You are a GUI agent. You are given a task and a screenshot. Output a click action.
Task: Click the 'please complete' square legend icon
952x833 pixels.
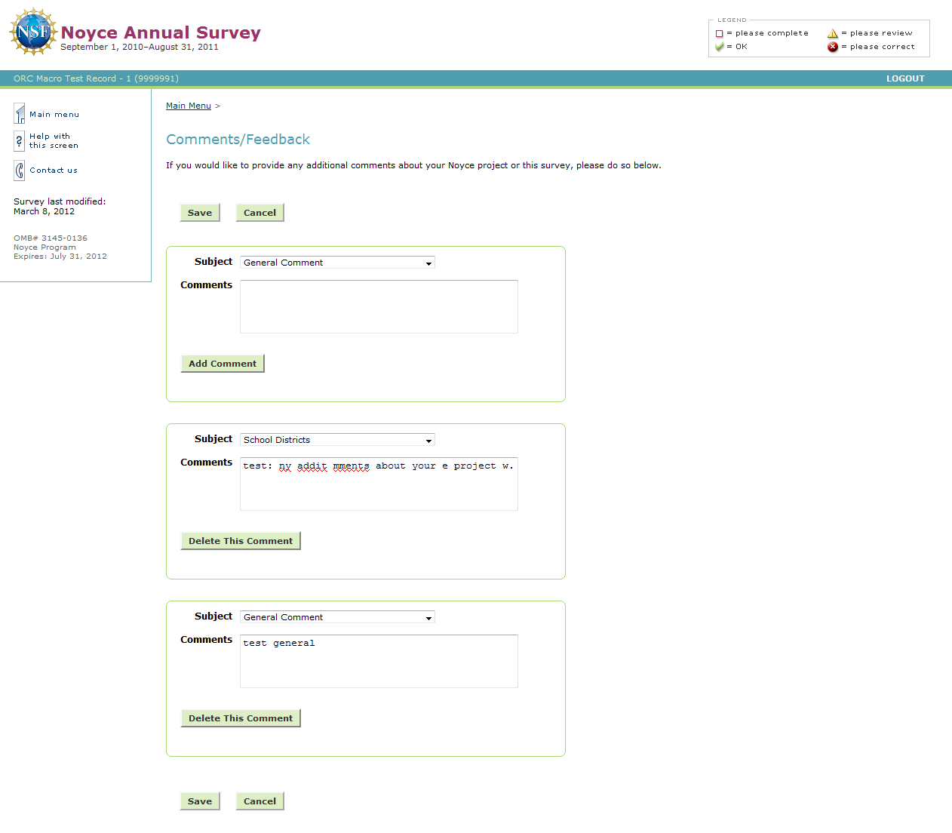[x=720, y=33]
